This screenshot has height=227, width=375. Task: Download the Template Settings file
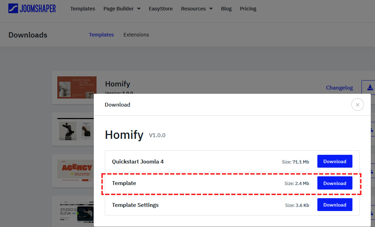pos(335,205)
